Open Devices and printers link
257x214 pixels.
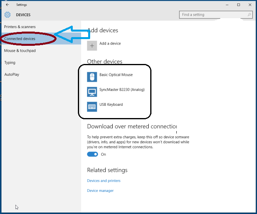point(104,181)
